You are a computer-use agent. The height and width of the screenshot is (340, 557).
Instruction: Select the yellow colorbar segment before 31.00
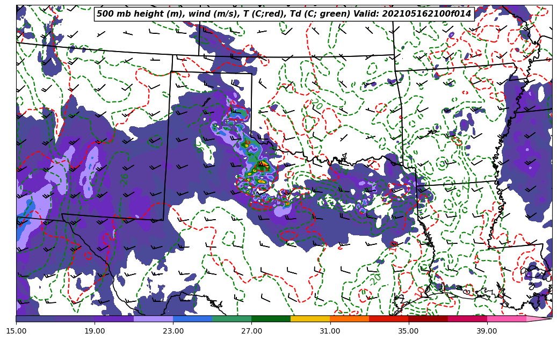pyautogui.click(x=310, y=319)
